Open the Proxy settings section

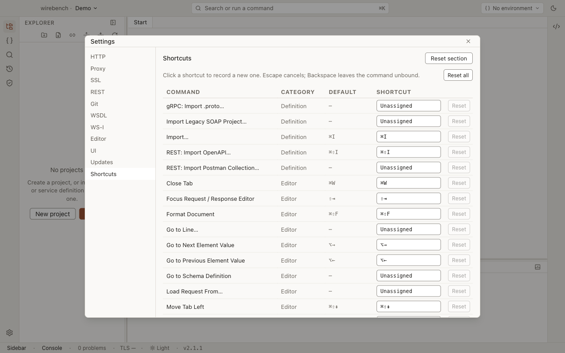(120, 68)
